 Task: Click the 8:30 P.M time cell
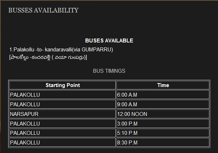[x=163, y=142]
